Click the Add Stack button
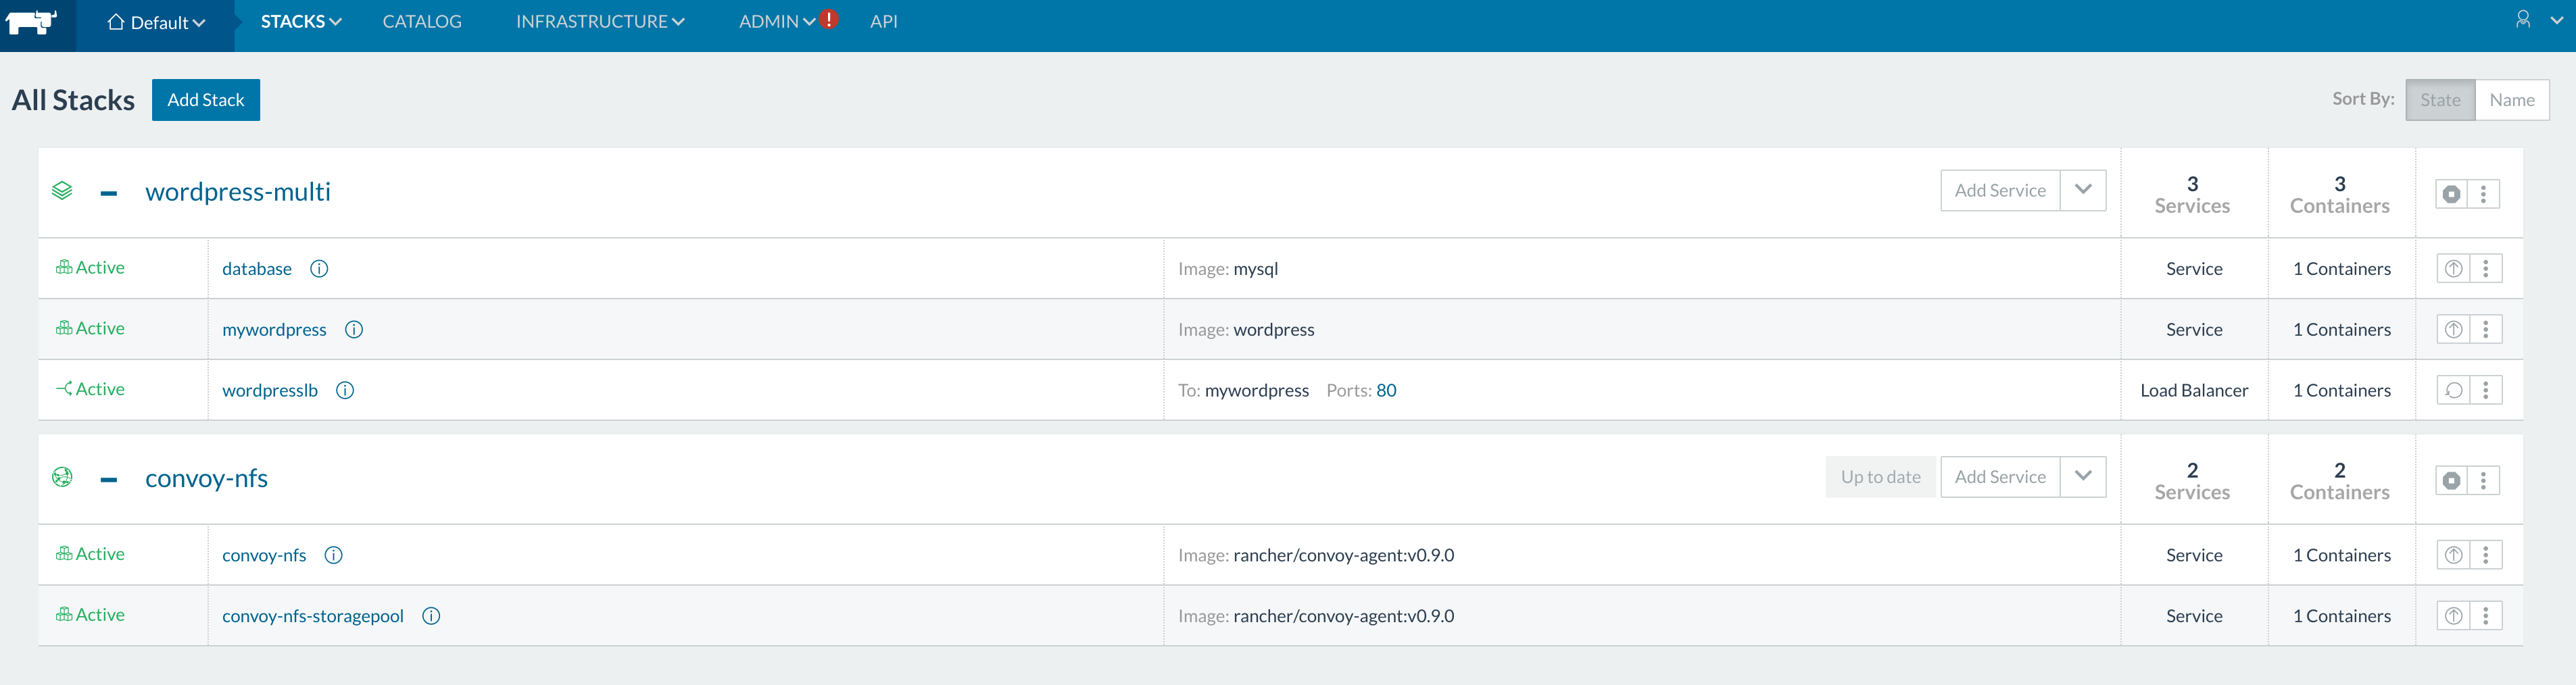 [x=206, y=100]
